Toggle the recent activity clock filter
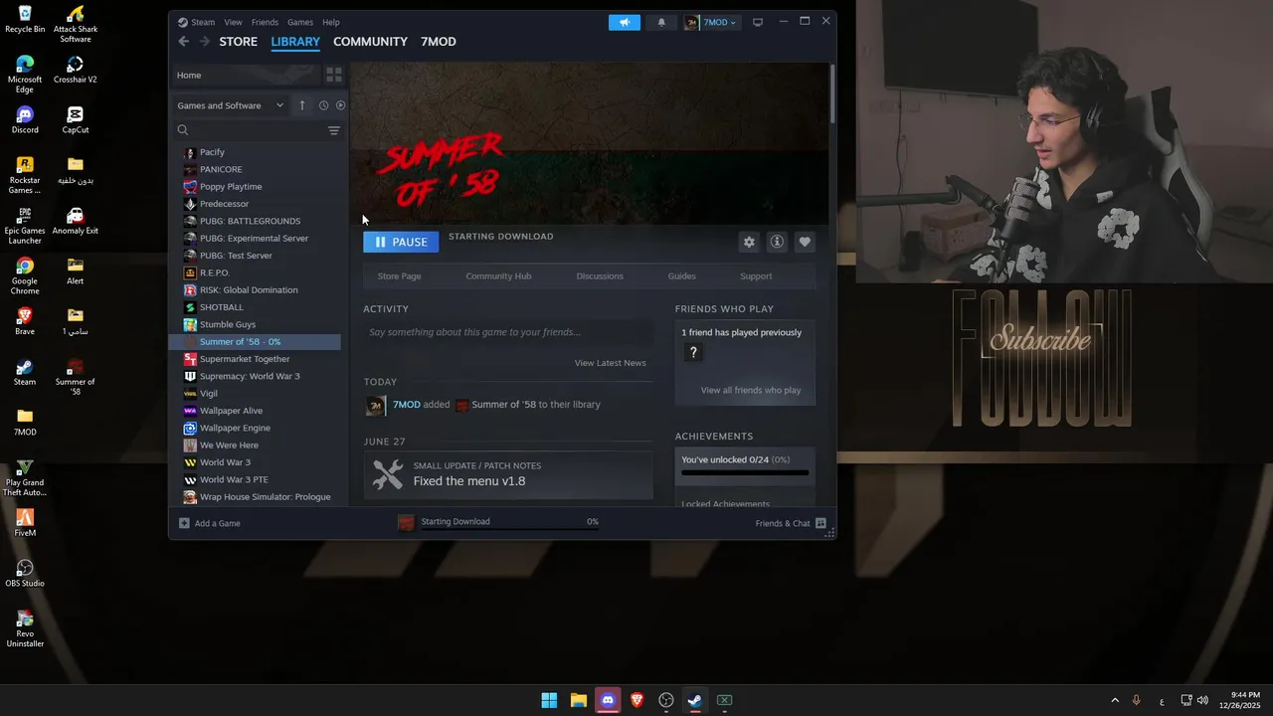 coord(323,105)
